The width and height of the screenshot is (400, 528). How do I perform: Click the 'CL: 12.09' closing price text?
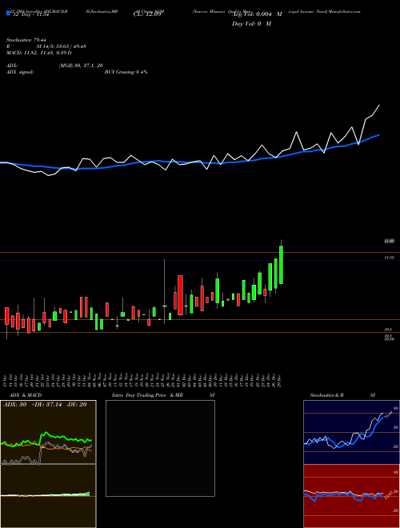pyautogui.click(x=147, y=15)
